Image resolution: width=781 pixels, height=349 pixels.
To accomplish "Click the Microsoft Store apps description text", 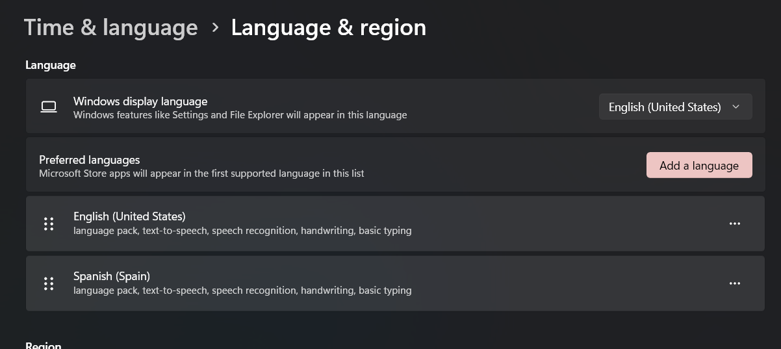I will pos(201,174).
